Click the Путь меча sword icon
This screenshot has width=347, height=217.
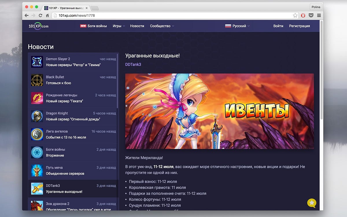pos(37,170)
